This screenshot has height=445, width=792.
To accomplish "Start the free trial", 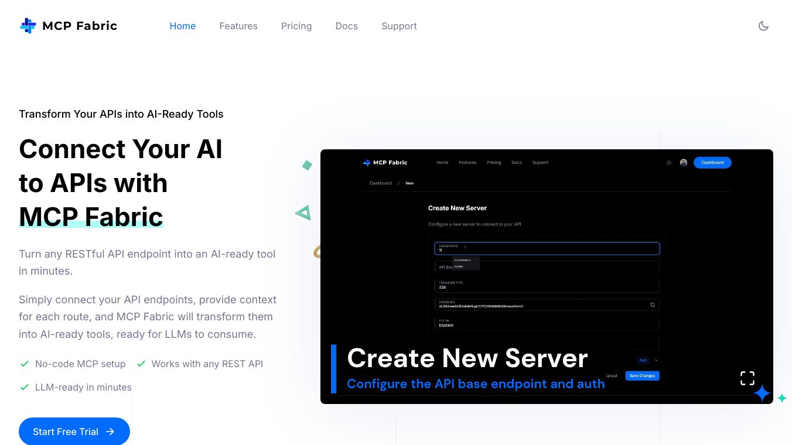I will coord(74,432).
